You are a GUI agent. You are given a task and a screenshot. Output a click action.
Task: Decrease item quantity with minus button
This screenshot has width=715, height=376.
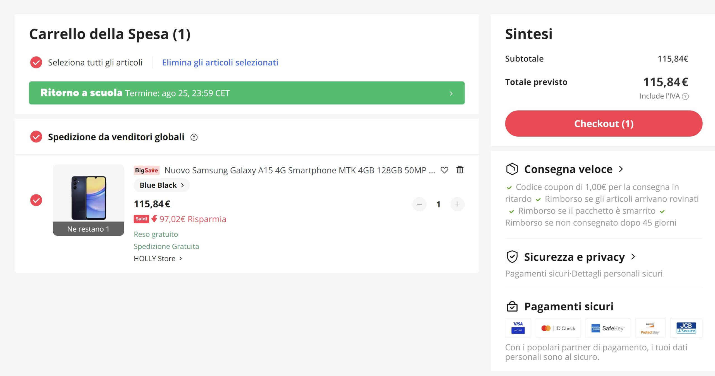click(419, 204)
